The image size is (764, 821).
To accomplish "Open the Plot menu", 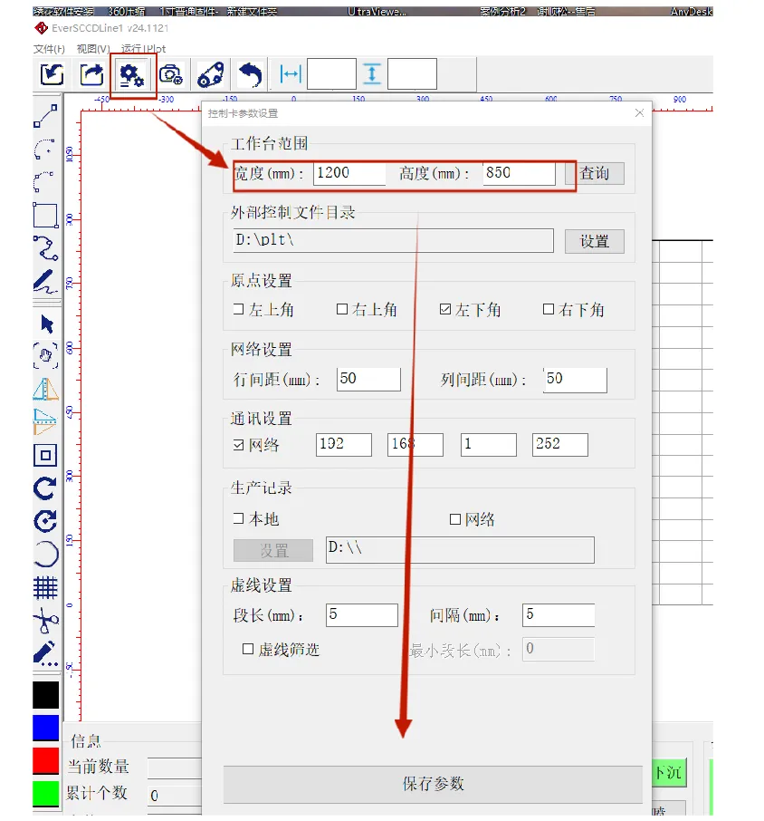I will click(x=156, y=49).
